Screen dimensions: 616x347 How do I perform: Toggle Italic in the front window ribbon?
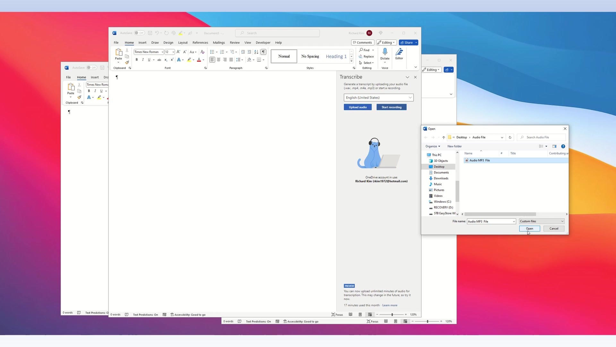click(x=143, y=60)
